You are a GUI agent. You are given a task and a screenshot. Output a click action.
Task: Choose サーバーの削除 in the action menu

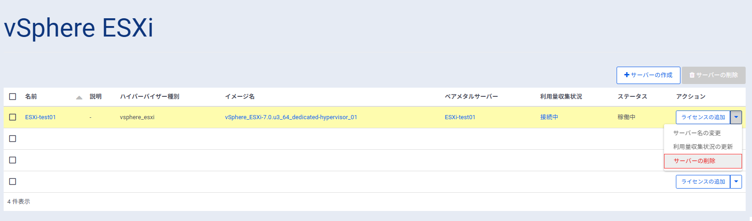[703, 161]
